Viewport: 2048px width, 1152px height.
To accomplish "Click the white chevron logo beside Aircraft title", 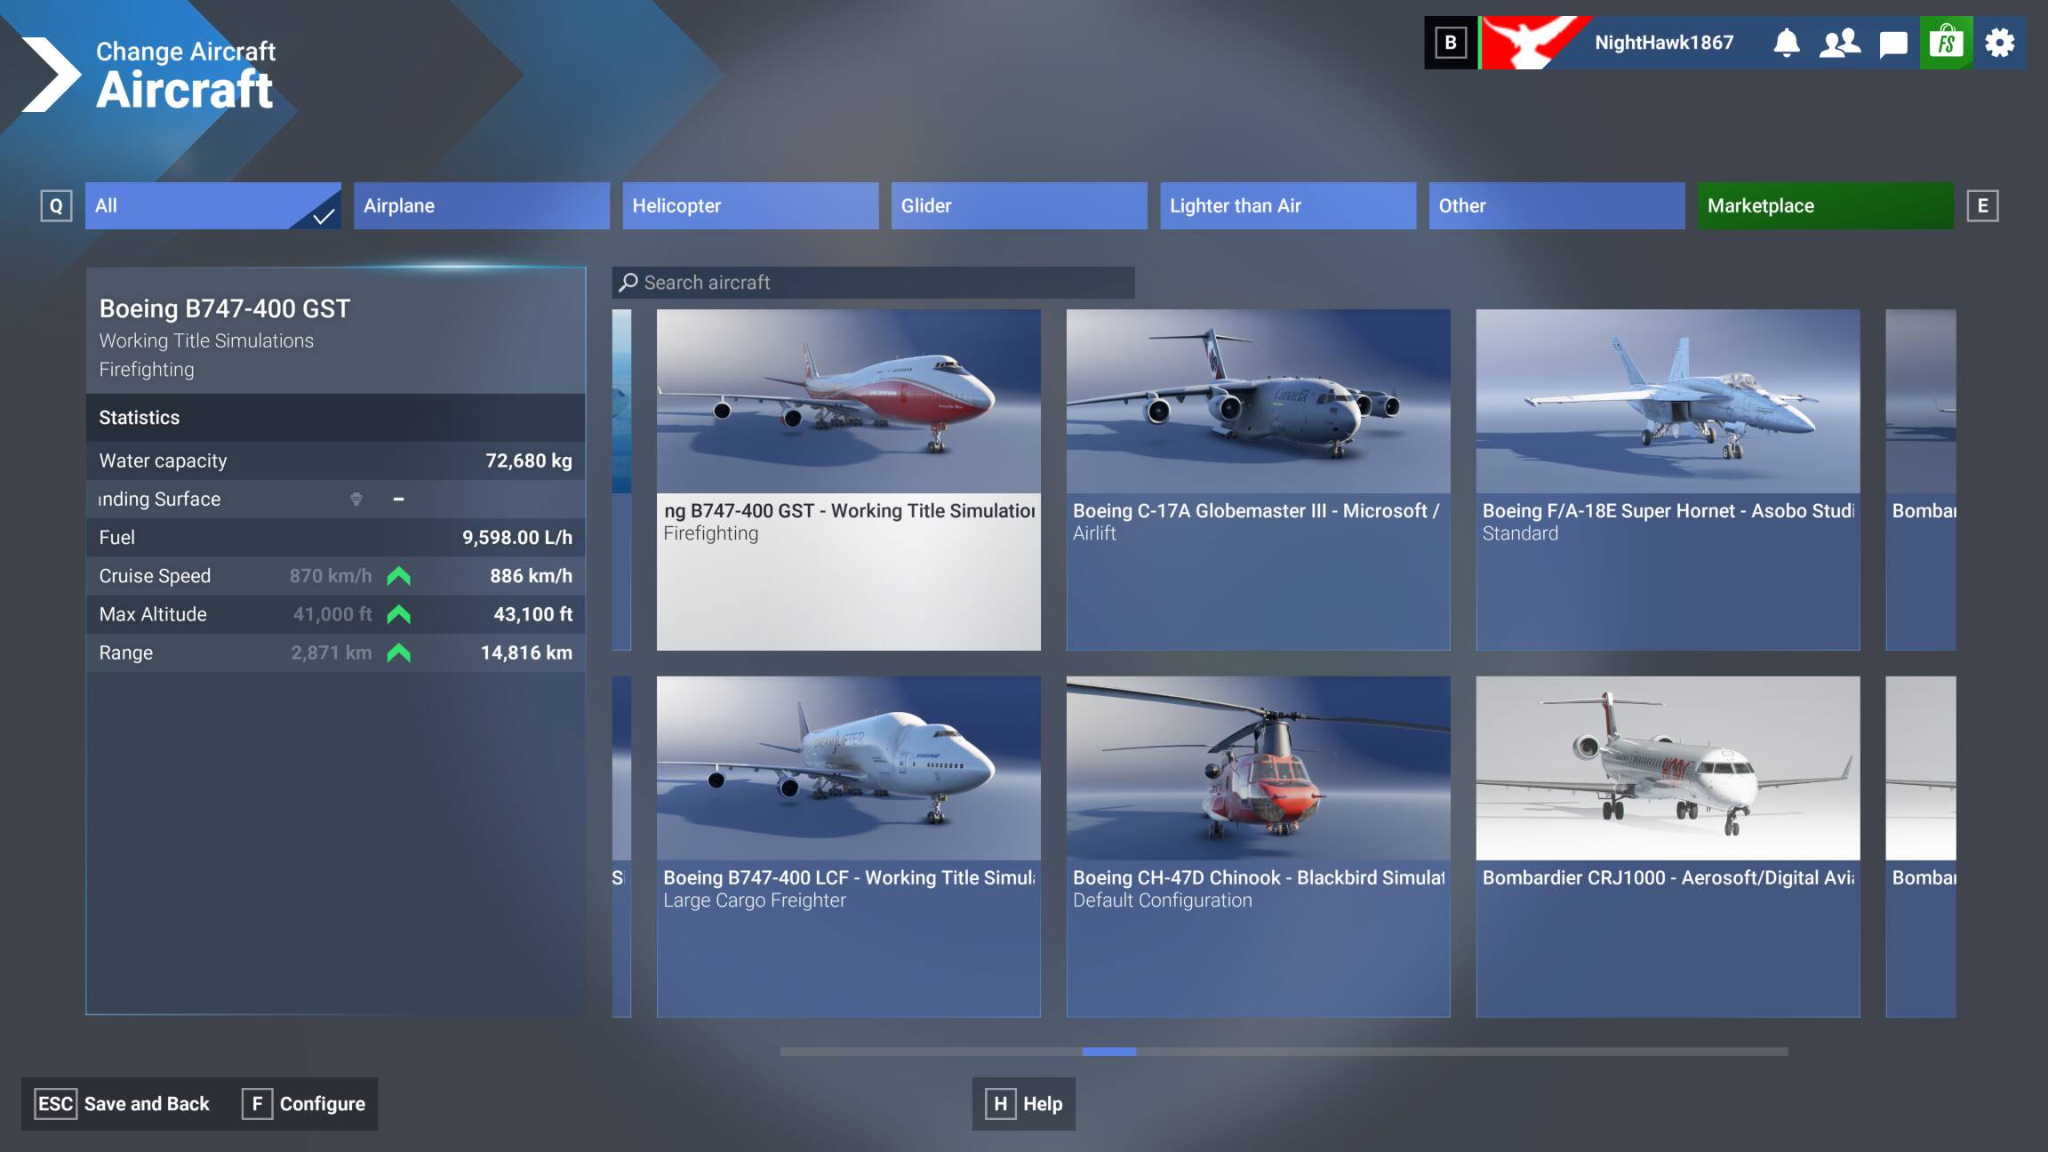I will (51, 75).
